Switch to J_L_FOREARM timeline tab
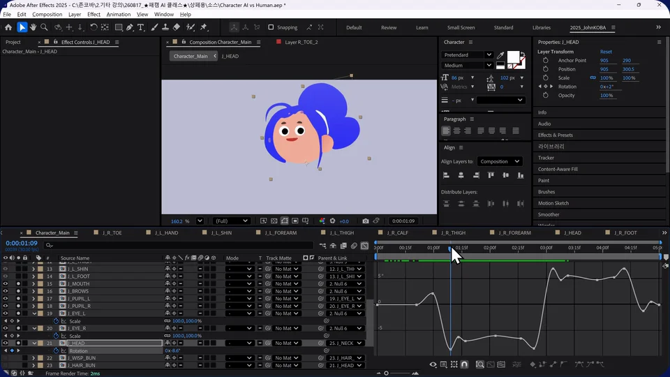 (281, 233)
